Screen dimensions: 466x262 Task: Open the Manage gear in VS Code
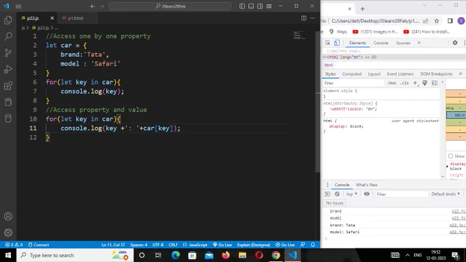(8, 233)
